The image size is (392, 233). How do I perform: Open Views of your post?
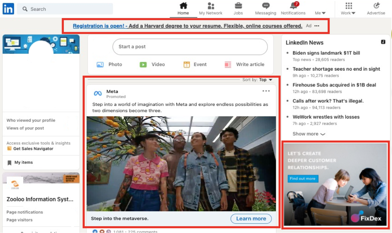25,128
